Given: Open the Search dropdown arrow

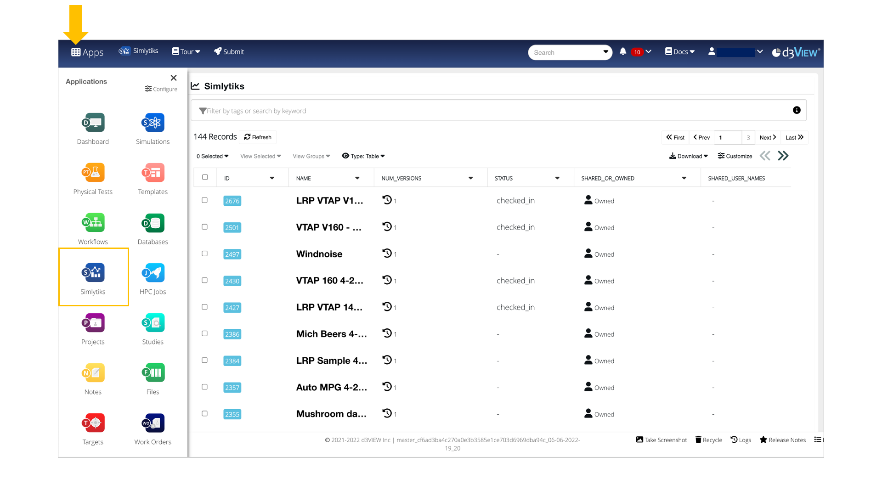Looking at the screenshot, I should (x=605, y=52).
